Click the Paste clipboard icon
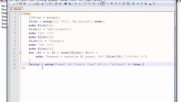 point(51,4)
